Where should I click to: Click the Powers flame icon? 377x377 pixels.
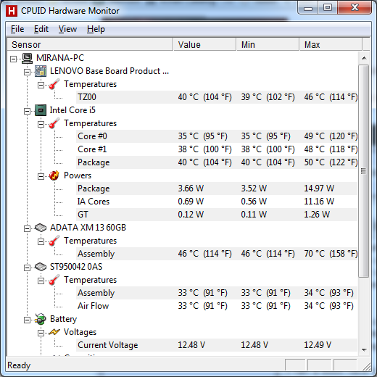tap(54, 175)
